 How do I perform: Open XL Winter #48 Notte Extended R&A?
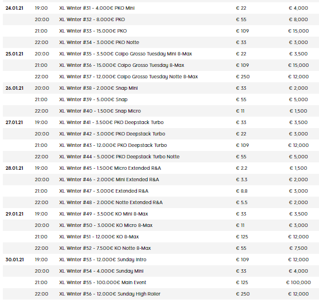(x=111, y=202)
